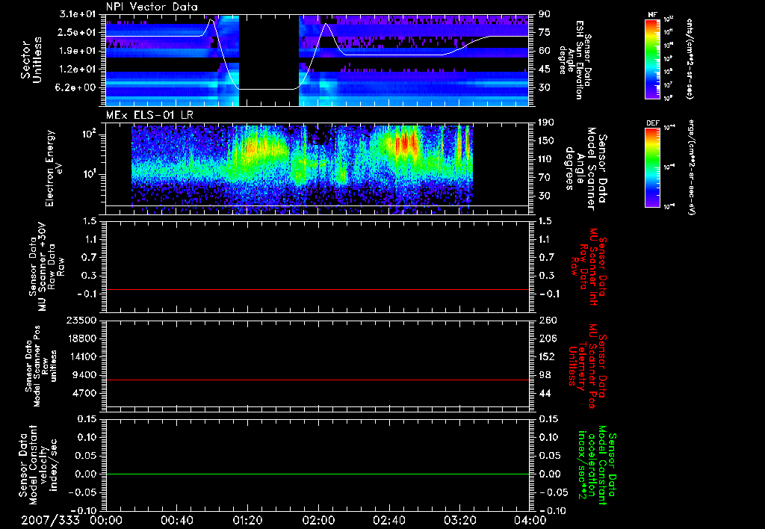Click the 01:20 time axis label

click(x=247, y=520)
